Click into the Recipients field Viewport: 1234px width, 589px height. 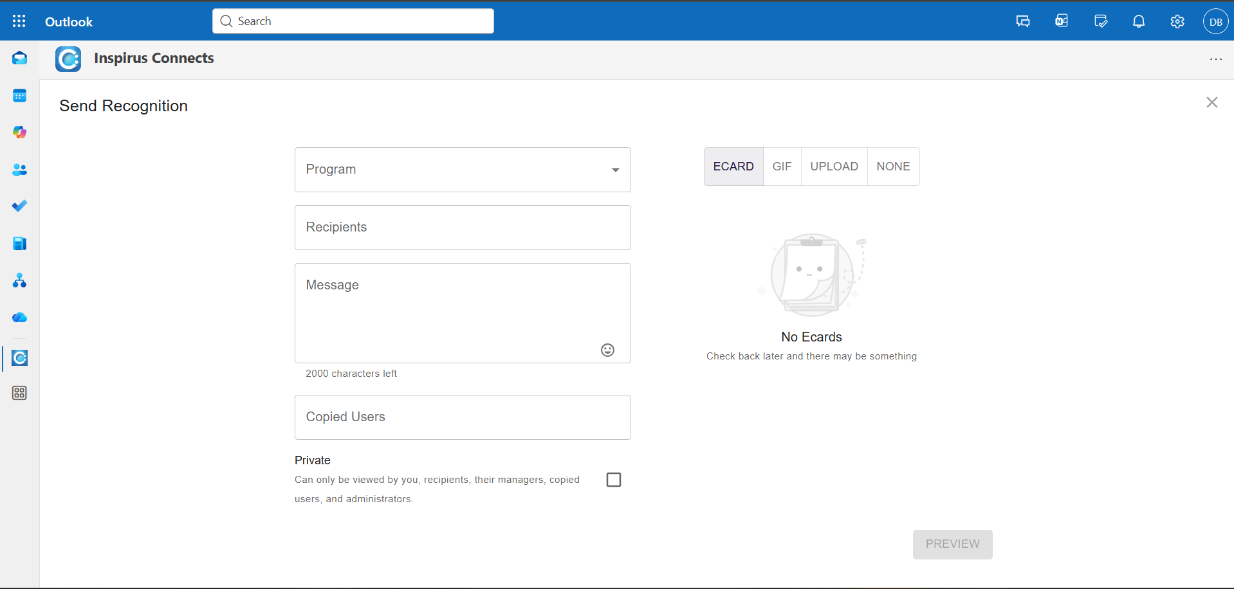463,228
